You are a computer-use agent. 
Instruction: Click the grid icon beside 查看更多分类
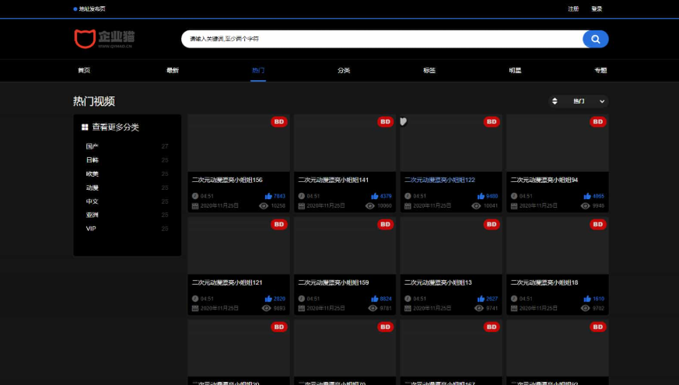pos(85,127)
